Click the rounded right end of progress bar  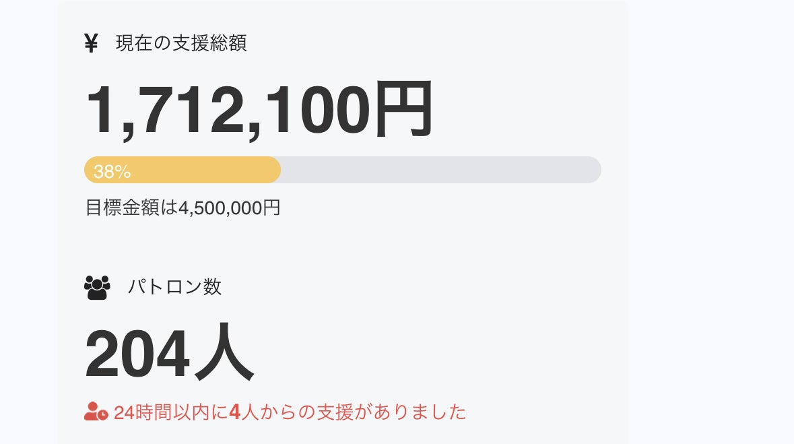[x=593, y=170]
